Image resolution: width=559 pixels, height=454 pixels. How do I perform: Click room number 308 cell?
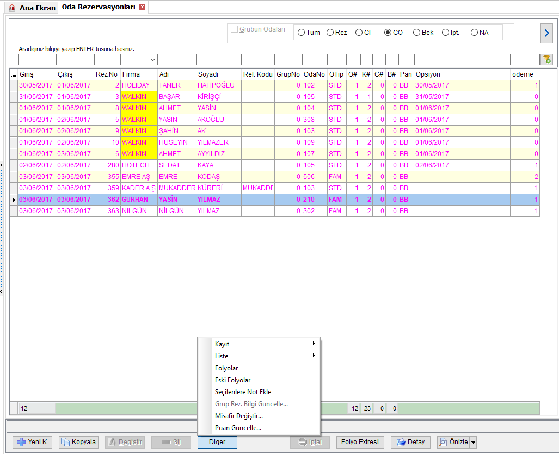point(315,119)
